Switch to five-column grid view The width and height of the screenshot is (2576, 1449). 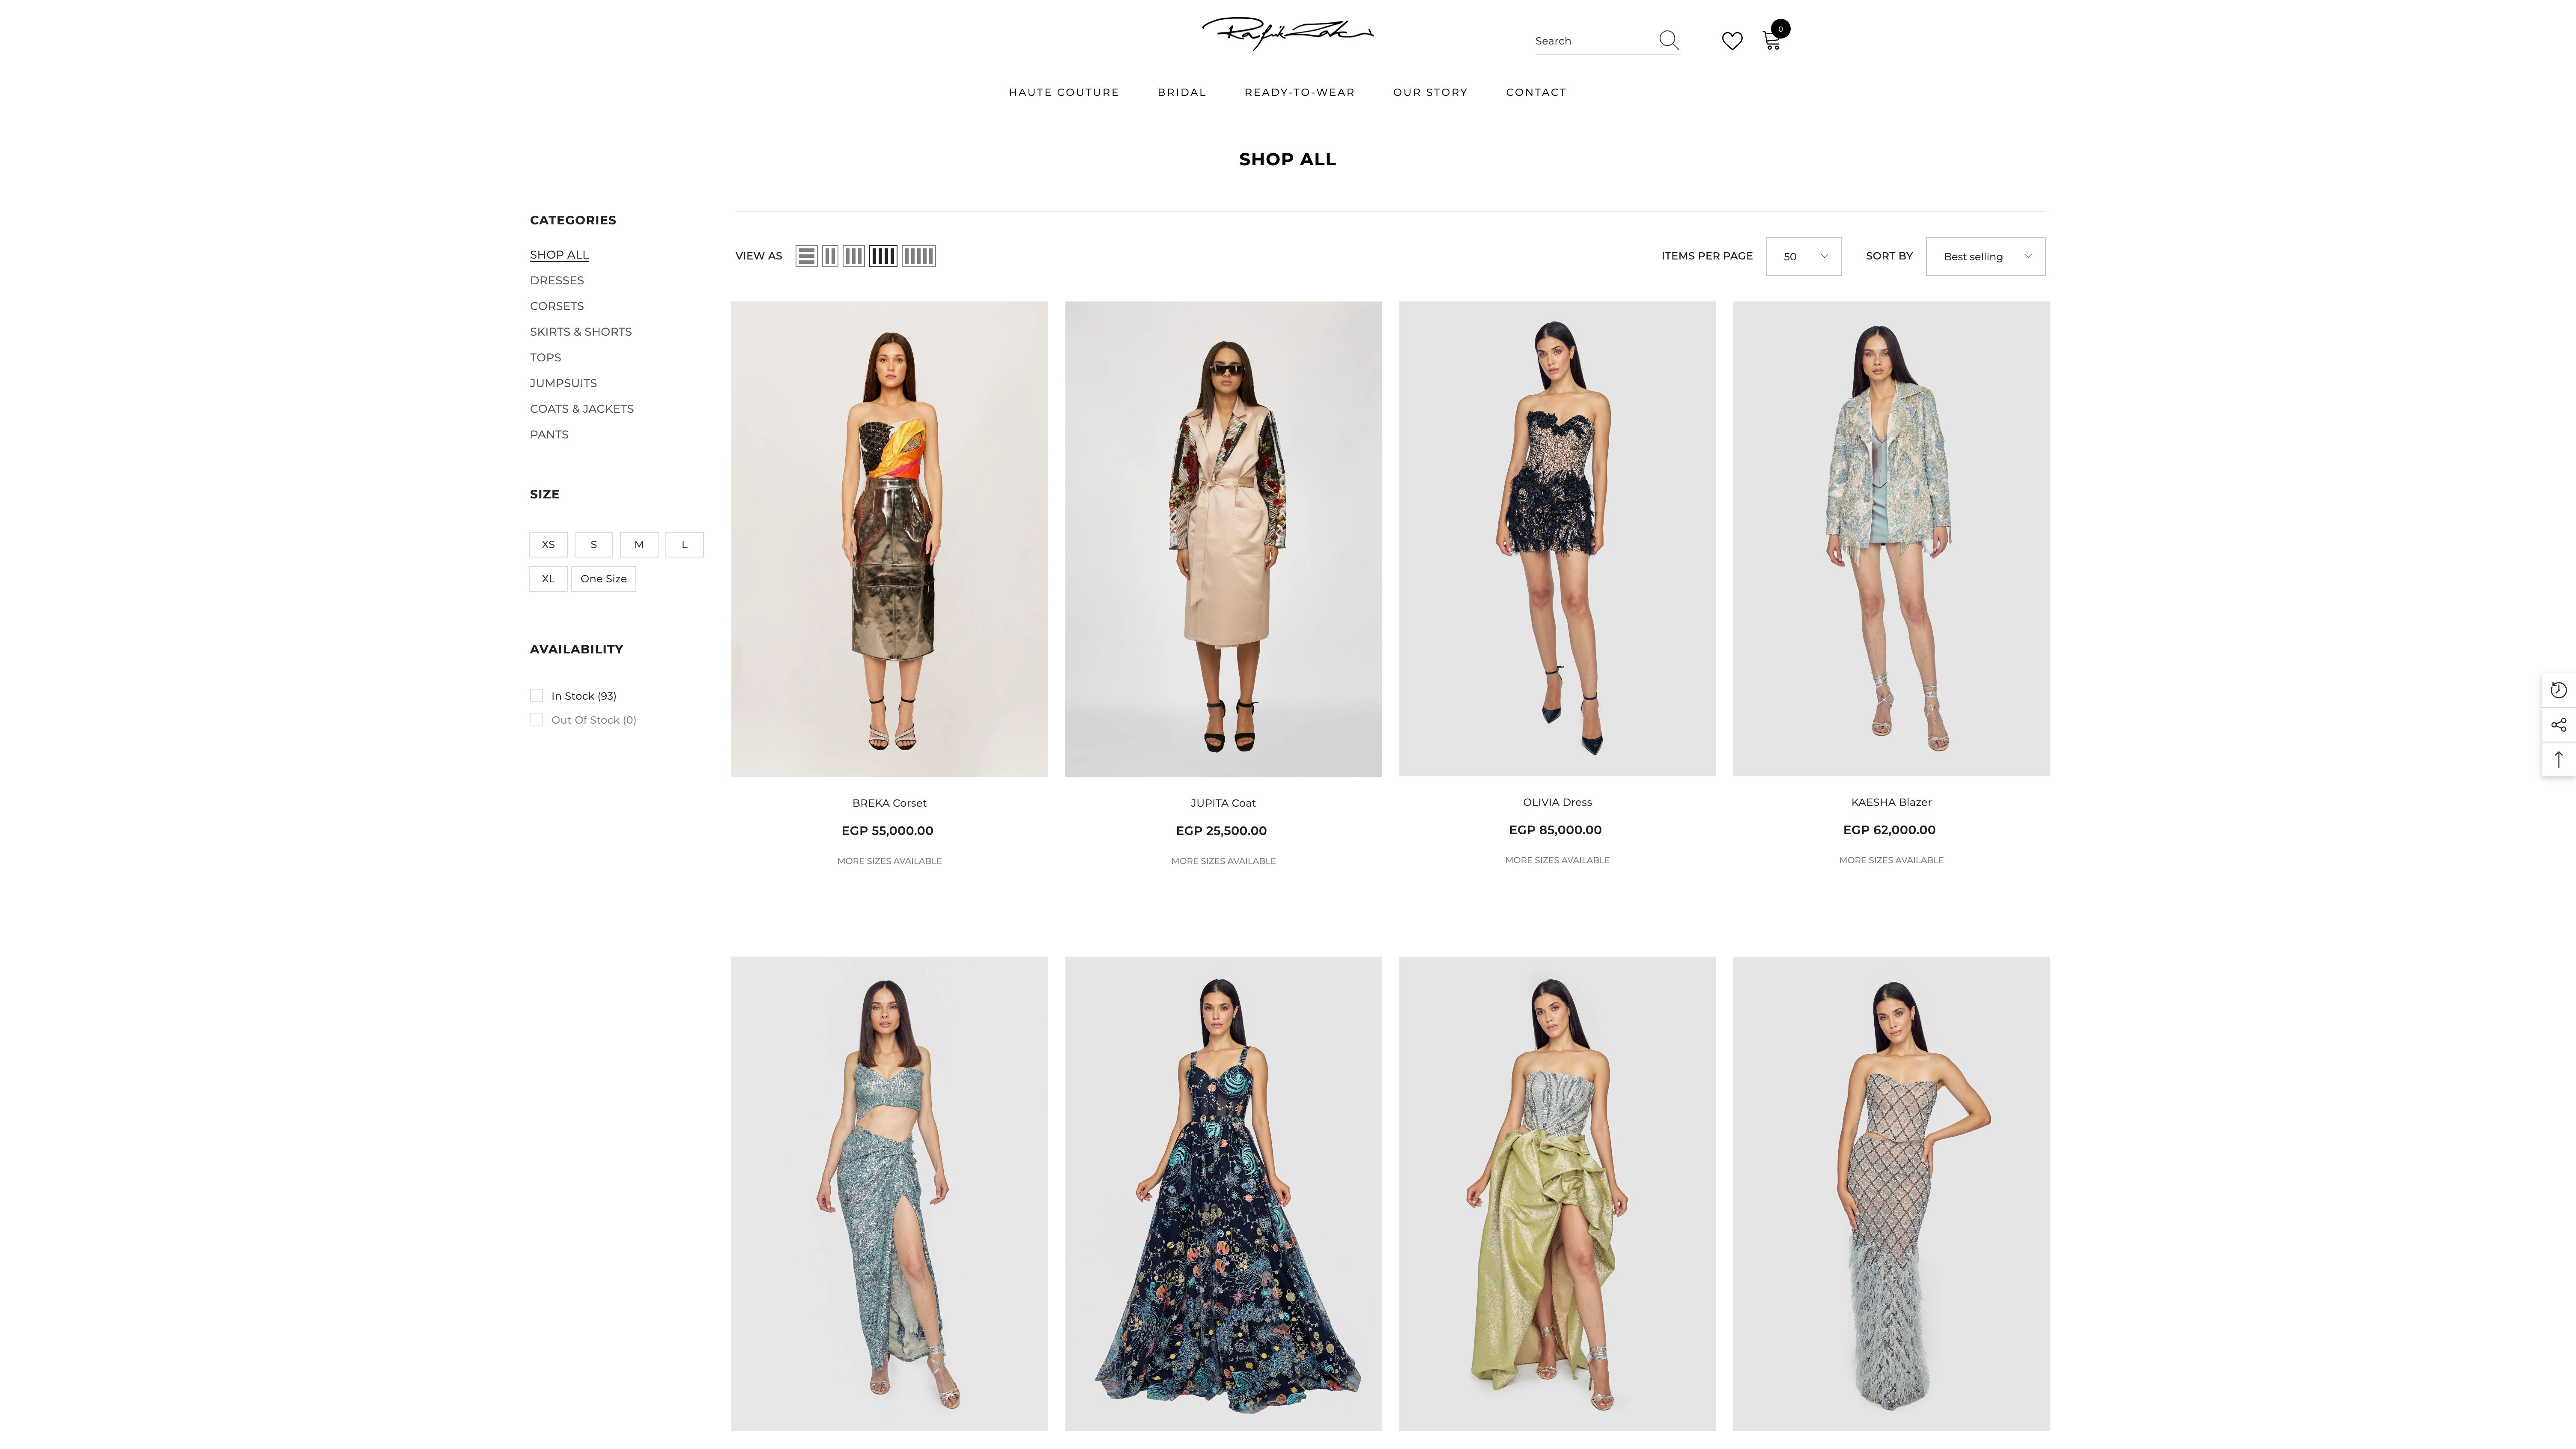919,256
